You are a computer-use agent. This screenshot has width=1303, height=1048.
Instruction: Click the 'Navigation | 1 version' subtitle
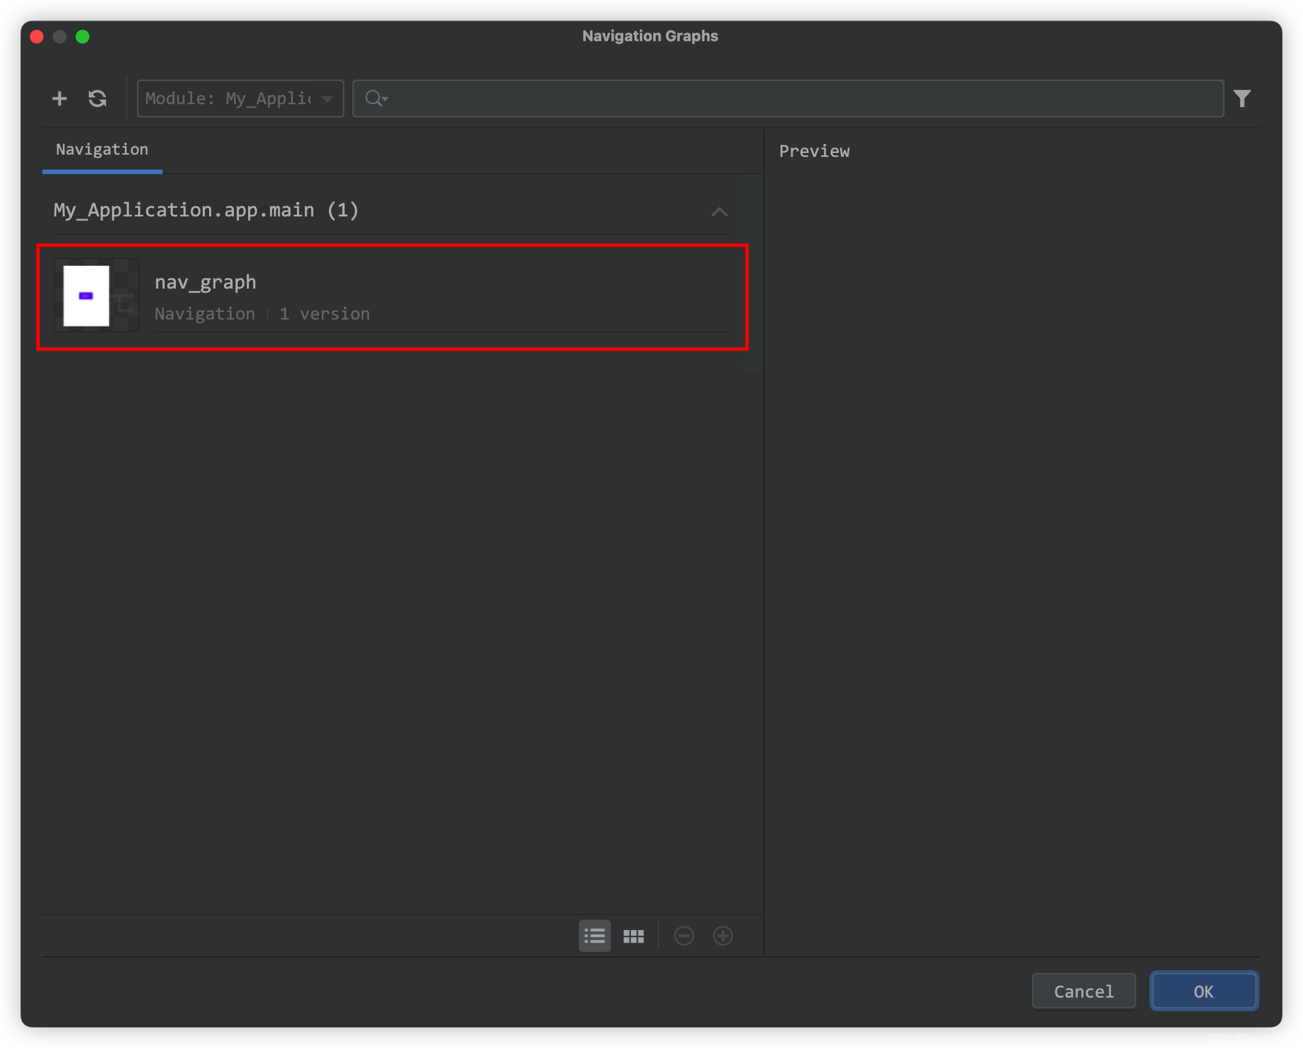tap(262, 313)
